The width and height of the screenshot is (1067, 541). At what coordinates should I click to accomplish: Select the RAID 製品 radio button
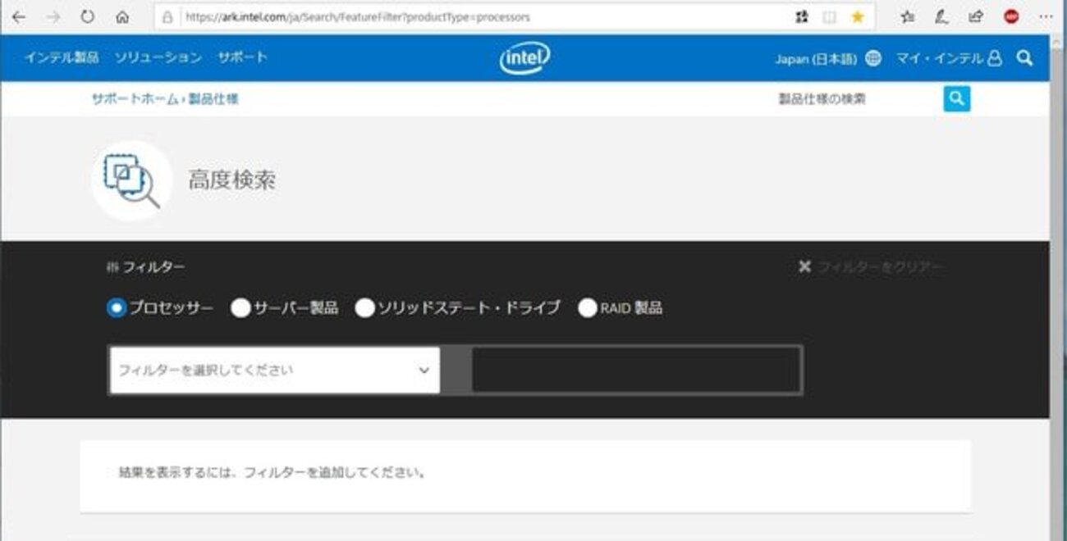tap(587, 308)
